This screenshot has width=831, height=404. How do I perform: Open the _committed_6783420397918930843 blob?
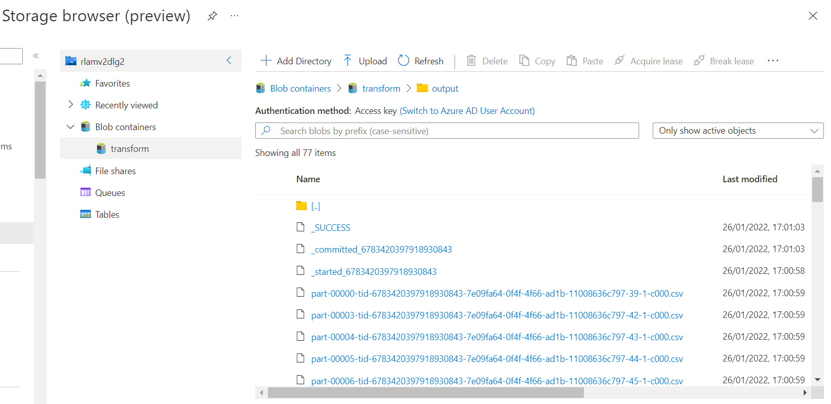click(381, 250)
